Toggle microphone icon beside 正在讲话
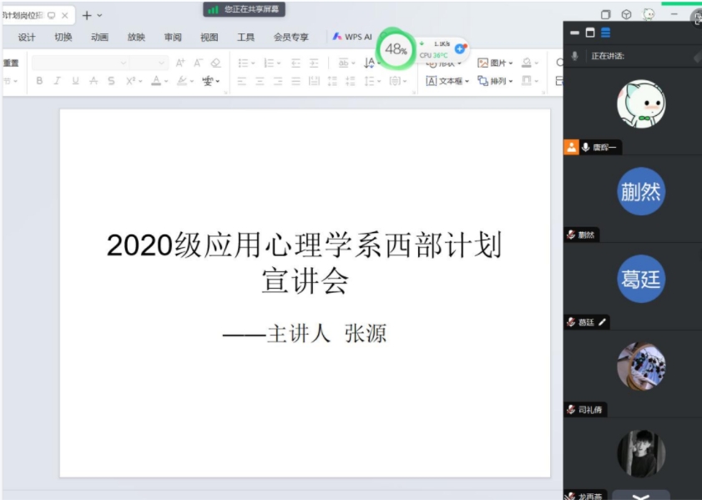The image size is (702, 500). [x=574, y=56]
